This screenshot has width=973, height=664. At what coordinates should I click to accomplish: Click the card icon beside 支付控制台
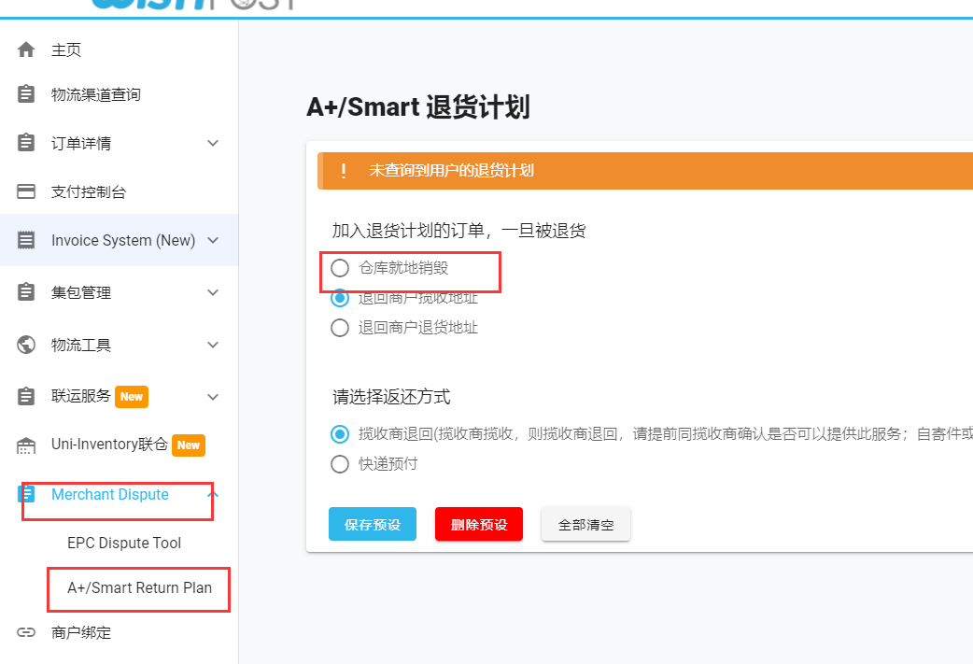tap(26, 191)
